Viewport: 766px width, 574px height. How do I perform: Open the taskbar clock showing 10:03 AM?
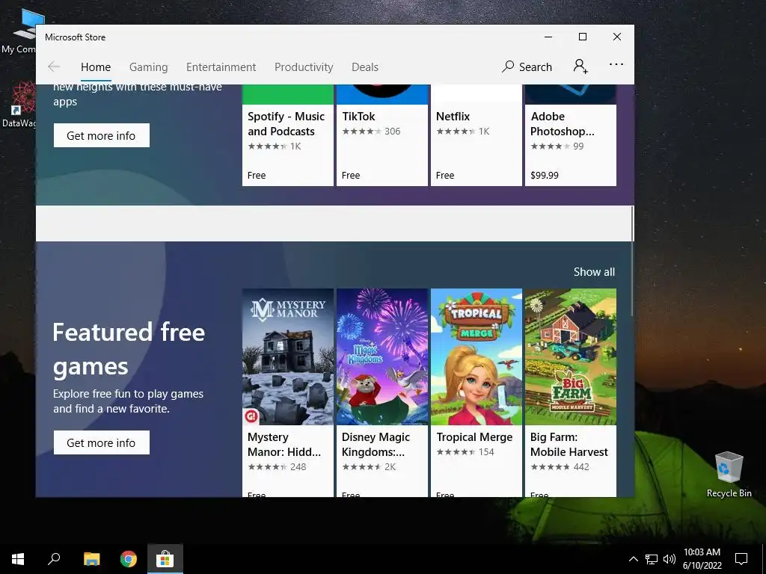702,559
